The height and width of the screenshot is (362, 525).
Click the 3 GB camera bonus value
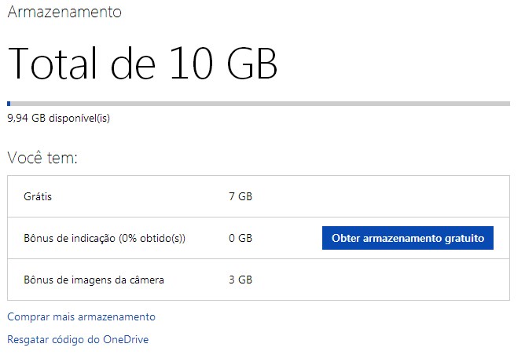click(240, 280)
